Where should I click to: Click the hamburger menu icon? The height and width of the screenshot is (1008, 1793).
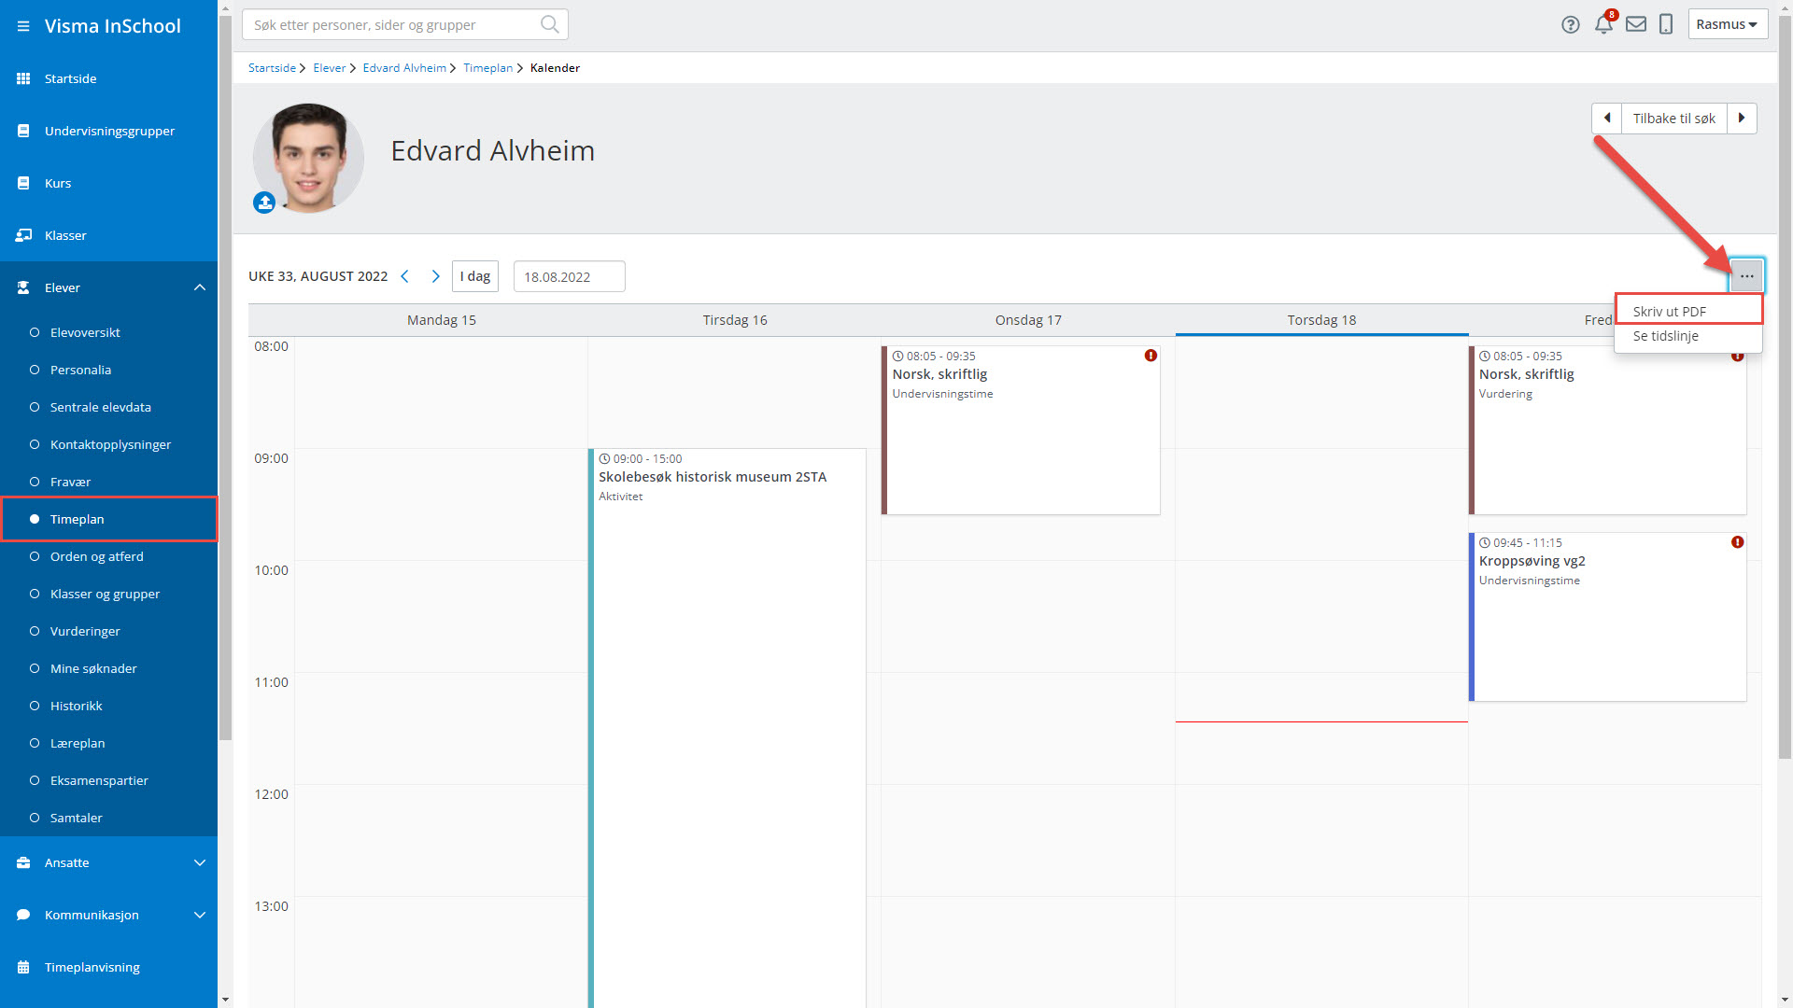[23, 26]
